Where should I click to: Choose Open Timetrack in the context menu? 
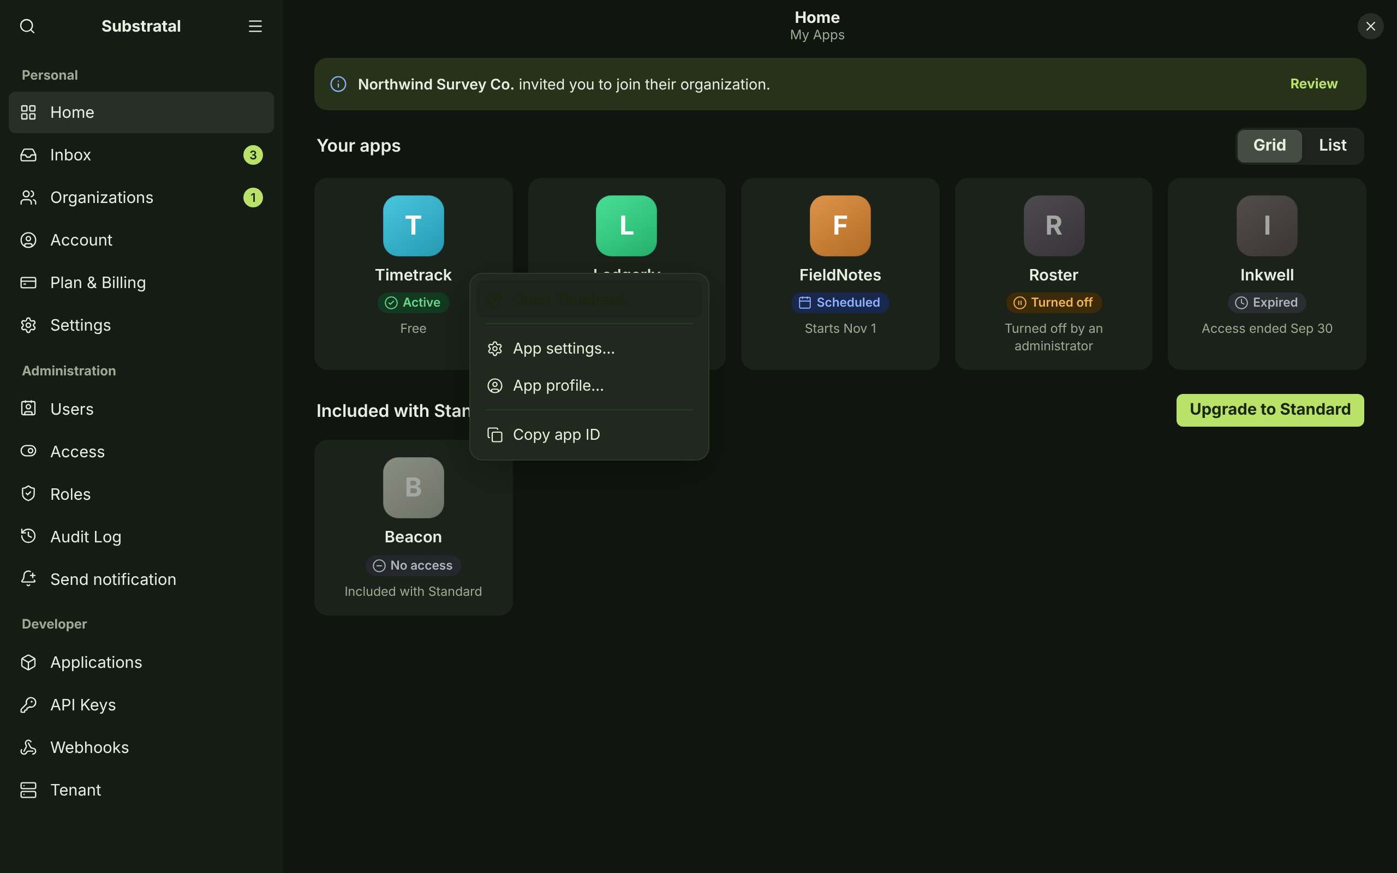tap(589, 299)
